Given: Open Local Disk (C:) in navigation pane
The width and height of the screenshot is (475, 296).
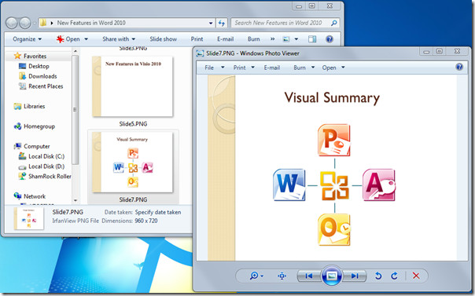Looking at the screenshot, I should pos(46,156).
